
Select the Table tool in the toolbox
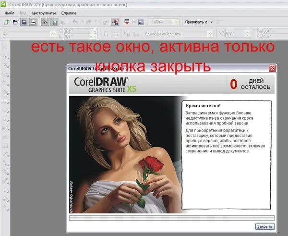click(5, 146)
